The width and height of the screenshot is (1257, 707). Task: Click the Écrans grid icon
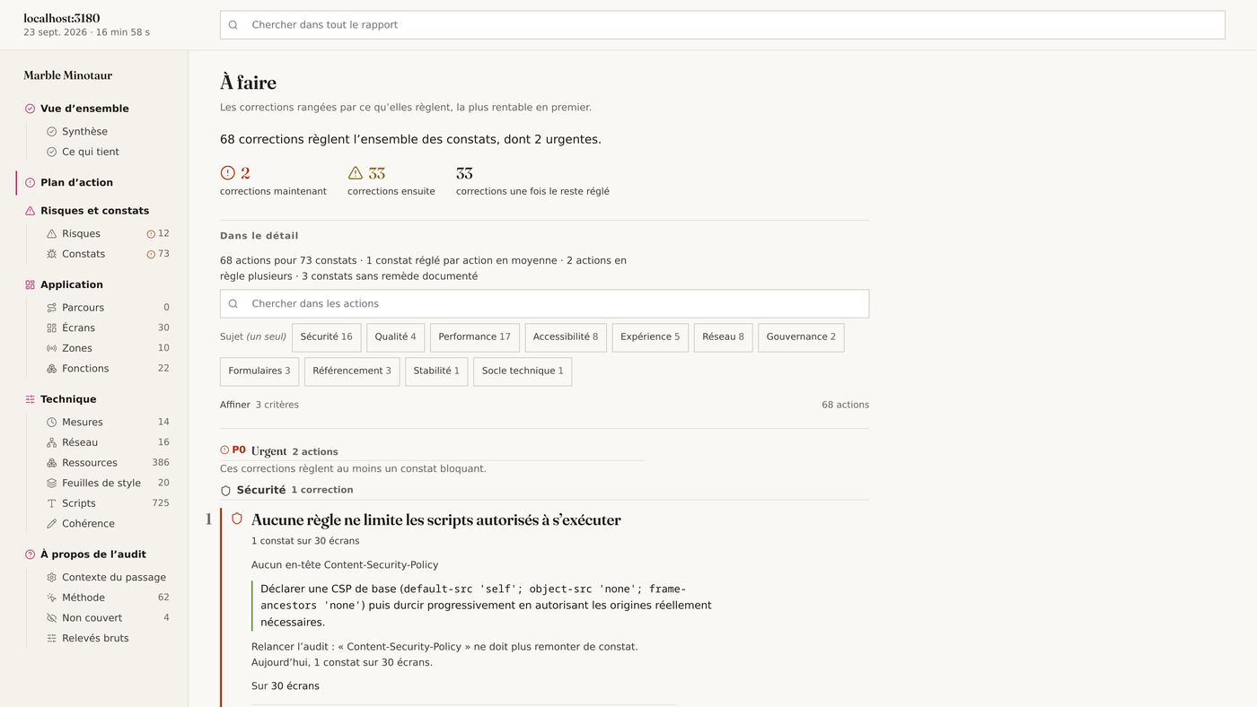pos(51,328)
